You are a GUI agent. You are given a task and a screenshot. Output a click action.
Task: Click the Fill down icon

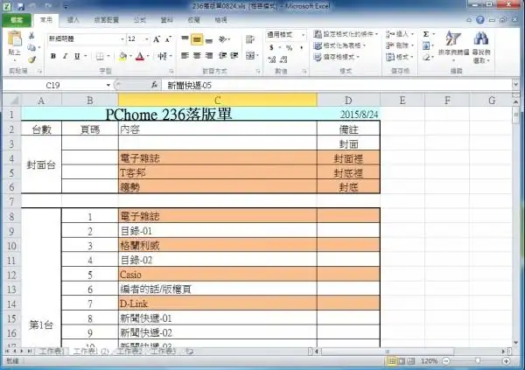426,45
